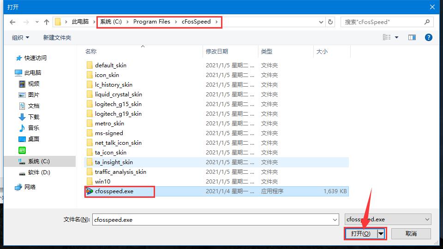Click the 打开(O) button

pos(360,233)
